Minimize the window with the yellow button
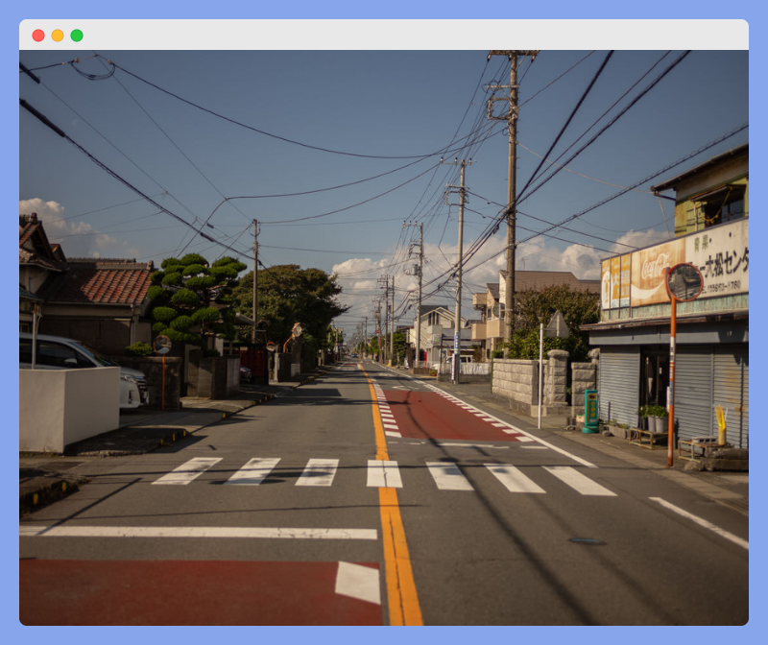Screen dimensions: 768x645 [x=58, y=36]
